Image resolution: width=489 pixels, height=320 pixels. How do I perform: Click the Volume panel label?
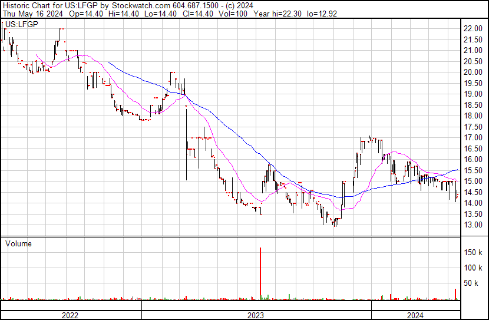(x=18, y=243)
